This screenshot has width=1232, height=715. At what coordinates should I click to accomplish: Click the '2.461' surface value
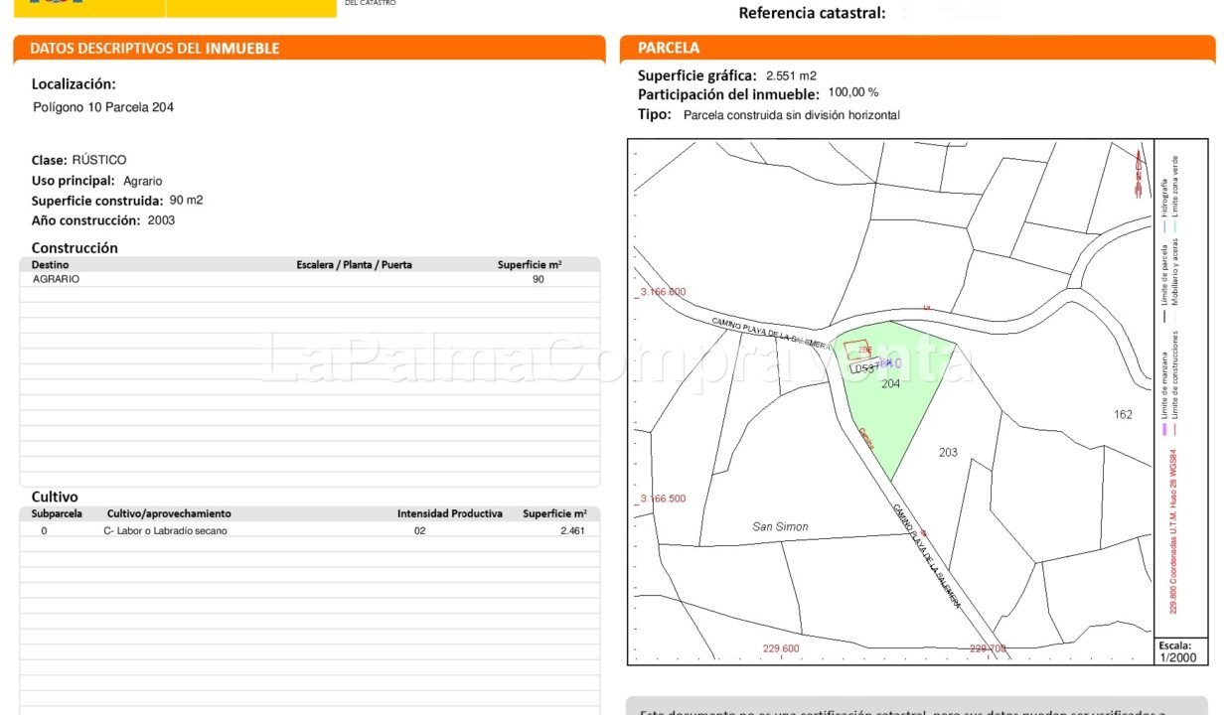click(573, 531)
